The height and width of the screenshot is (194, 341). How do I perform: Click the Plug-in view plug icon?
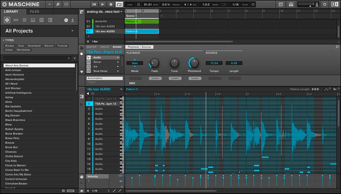82,54
